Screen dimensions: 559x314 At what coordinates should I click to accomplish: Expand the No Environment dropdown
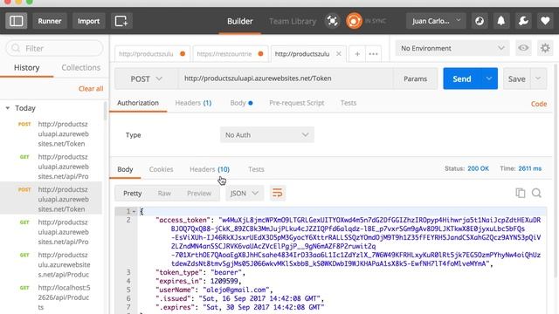click(452, 48)
